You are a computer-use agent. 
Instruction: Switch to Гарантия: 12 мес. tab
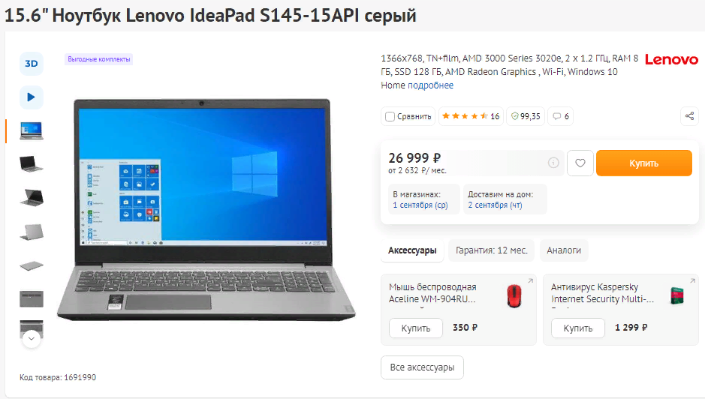492,250
